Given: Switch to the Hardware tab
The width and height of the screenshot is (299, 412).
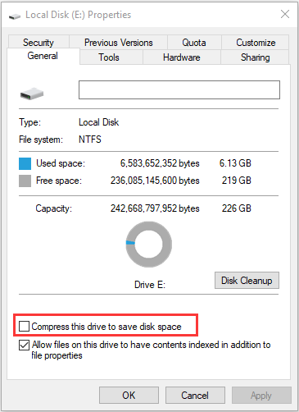Looking at the screenshot, I should 182,57.
